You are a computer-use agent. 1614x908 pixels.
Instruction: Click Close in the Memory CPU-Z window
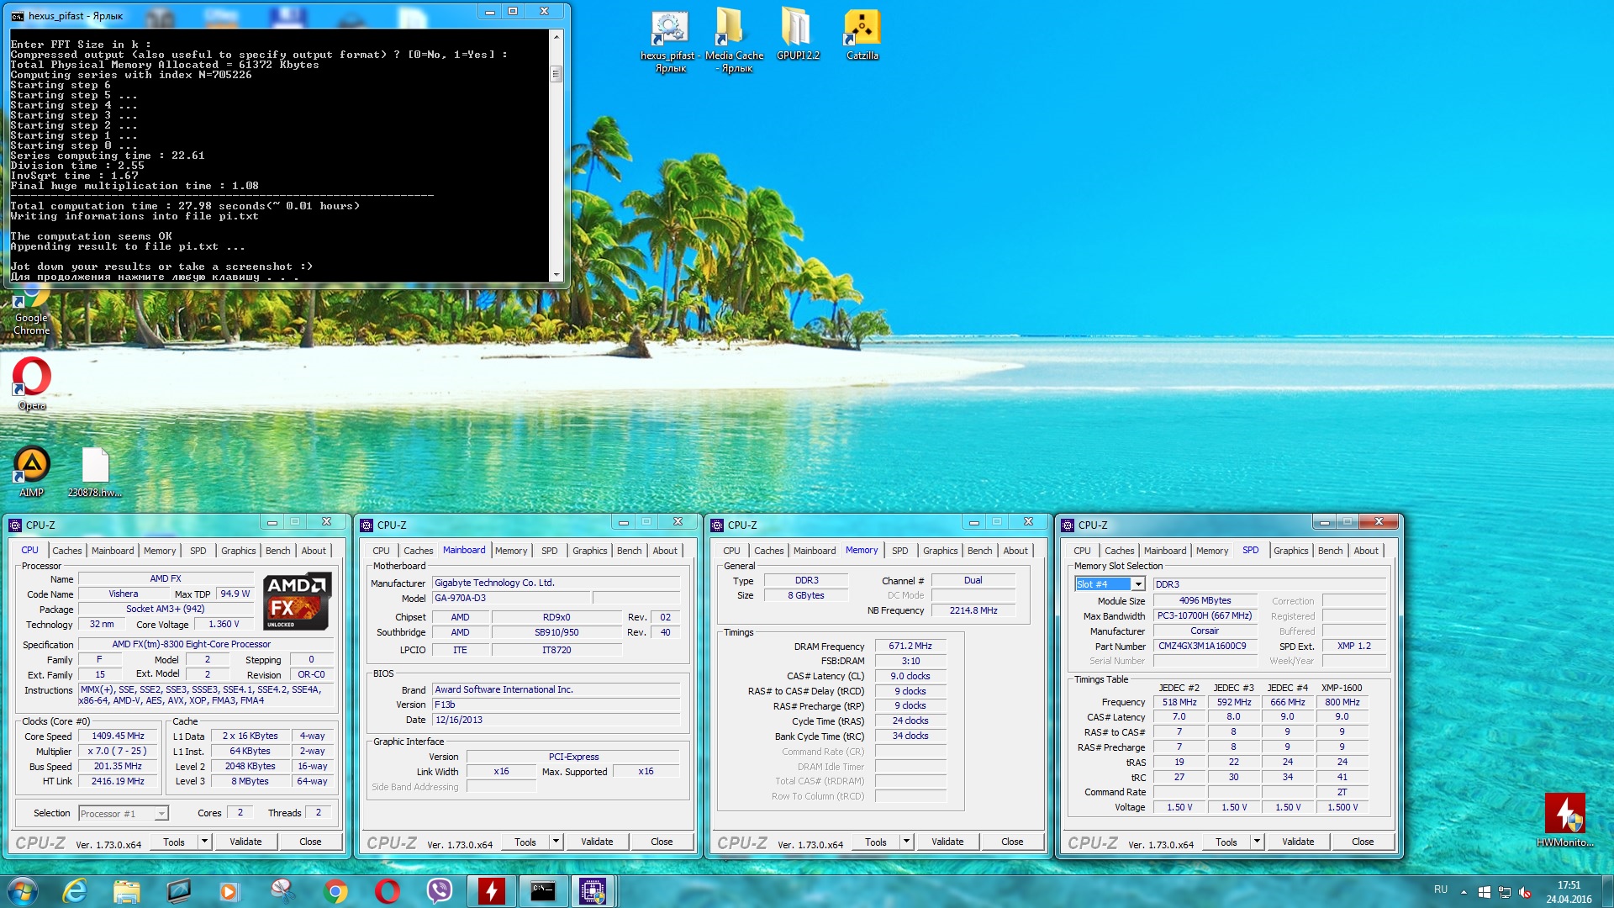coord(1013,842)
